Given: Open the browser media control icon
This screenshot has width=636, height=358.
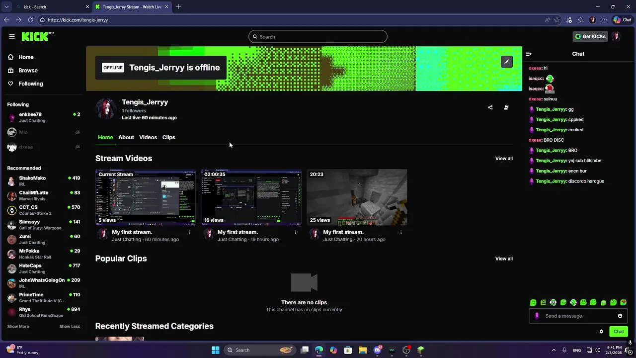Looking at the screenshot, I should (569, 20).
